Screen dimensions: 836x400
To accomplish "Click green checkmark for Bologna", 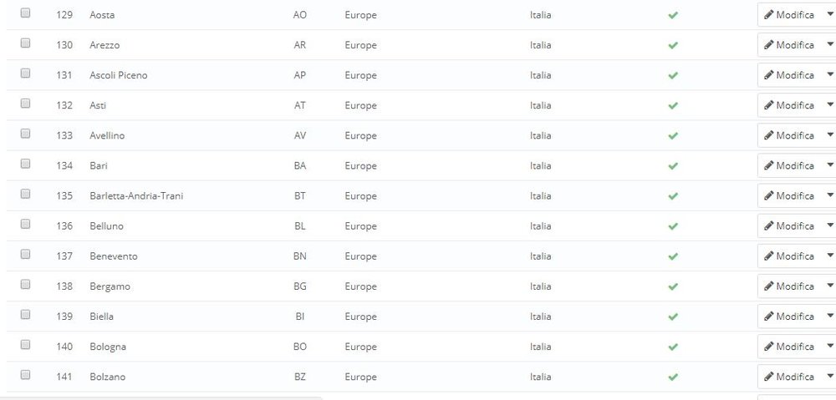I will (x=672, y=347).
